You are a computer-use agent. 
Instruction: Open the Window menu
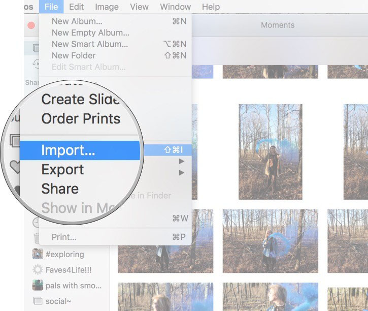(175, 7)
